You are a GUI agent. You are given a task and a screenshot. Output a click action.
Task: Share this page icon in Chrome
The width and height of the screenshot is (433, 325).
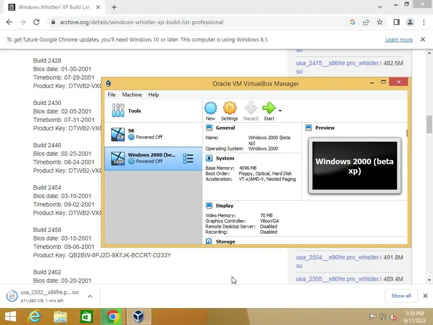click(366, 22)
